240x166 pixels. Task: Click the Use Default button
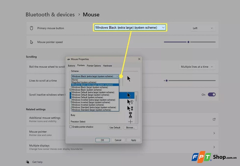point(115,127)
